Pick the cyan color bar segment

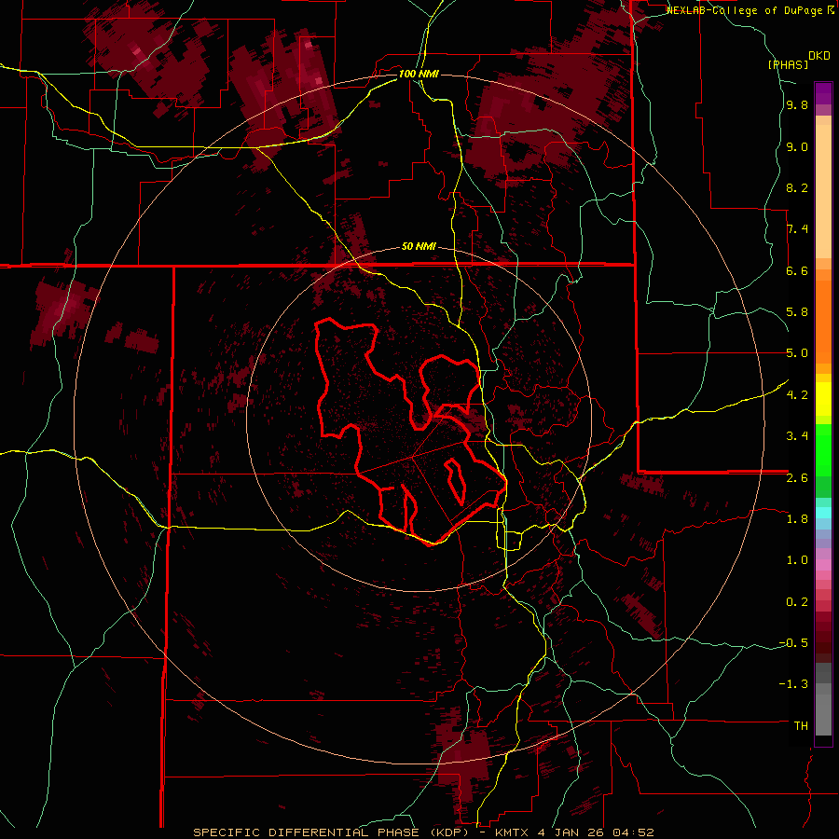pyautogui.click(x=823, y=512)
